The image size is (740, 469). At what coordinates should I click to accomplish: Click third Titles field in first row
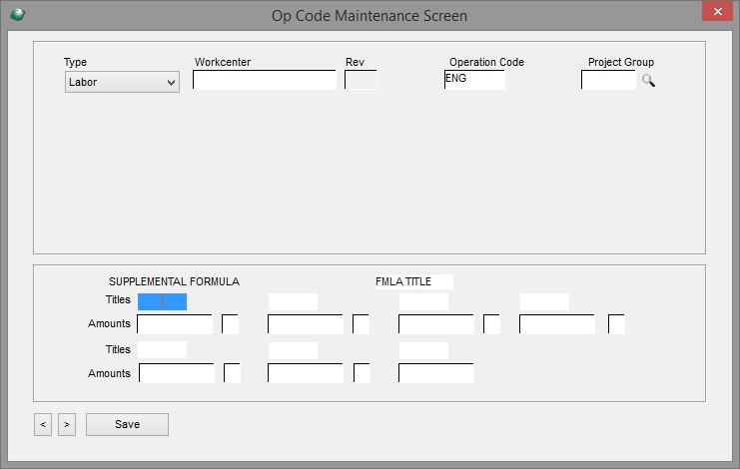click(423, 301)
